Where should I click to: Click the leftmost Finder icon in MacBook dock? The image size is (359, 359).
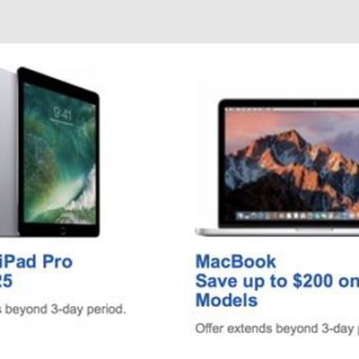coord(240,215)
